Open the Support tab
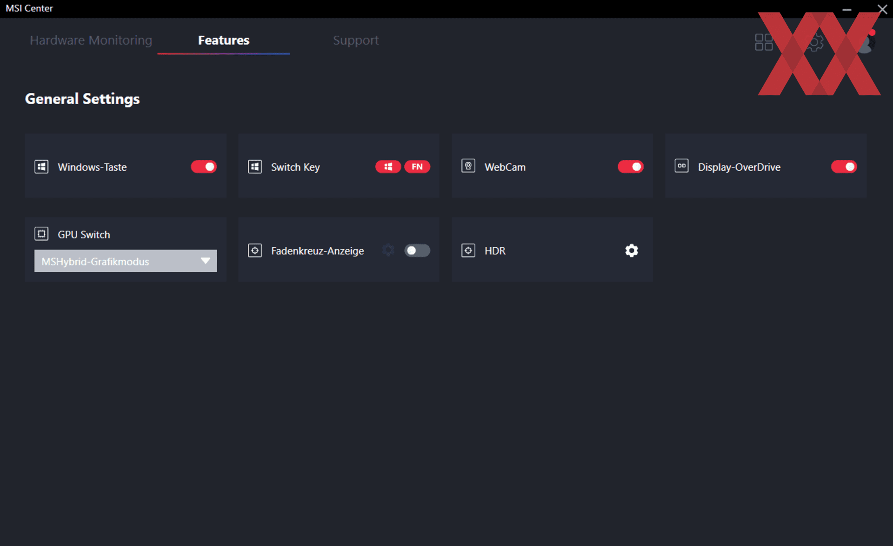The image size is (893, 546). (x=356, y=40)
